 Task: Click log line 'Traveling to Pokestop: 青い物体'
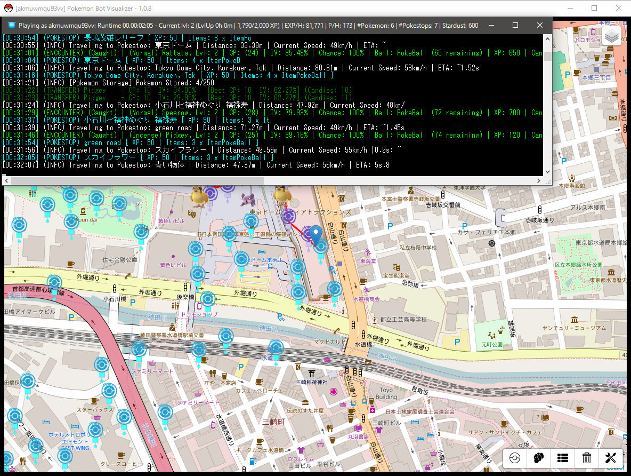196,165
